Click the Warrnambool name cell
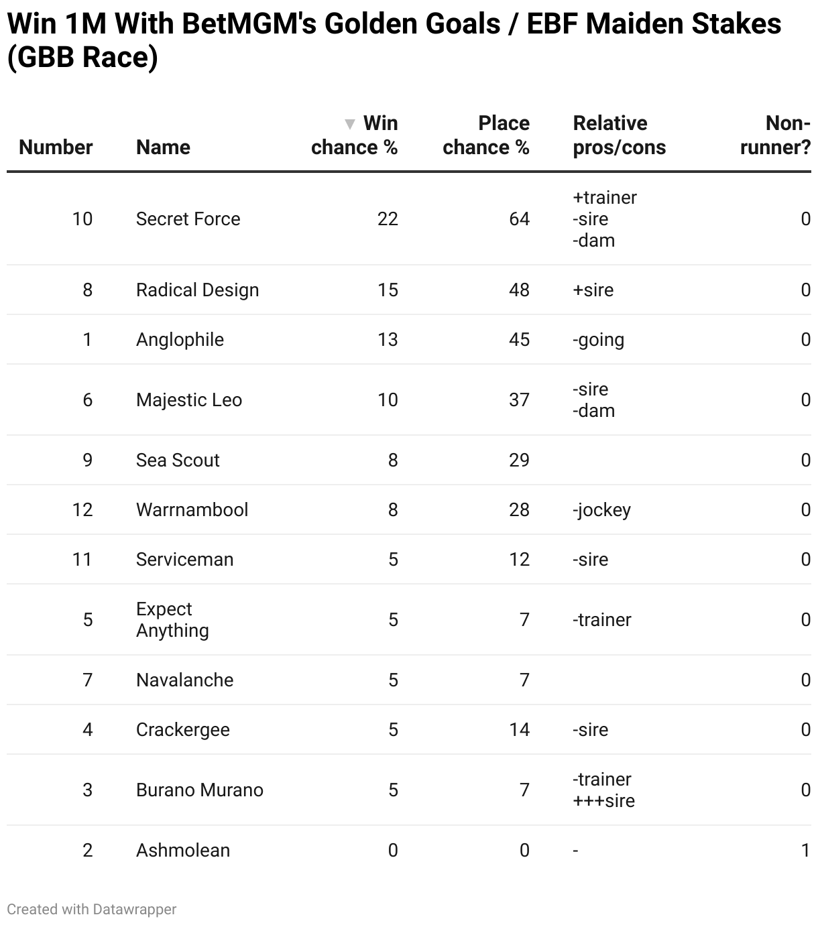Image resolution: width=818 pixels, height=925 pixels. [x=192, y=510]
